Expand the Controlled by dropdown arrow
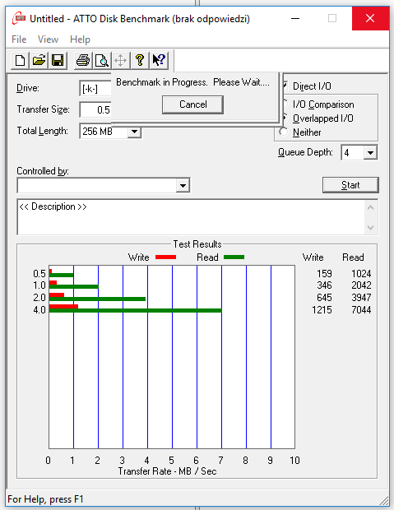The height and width of the screenshot is (510, 394). [x=183, y=186]
